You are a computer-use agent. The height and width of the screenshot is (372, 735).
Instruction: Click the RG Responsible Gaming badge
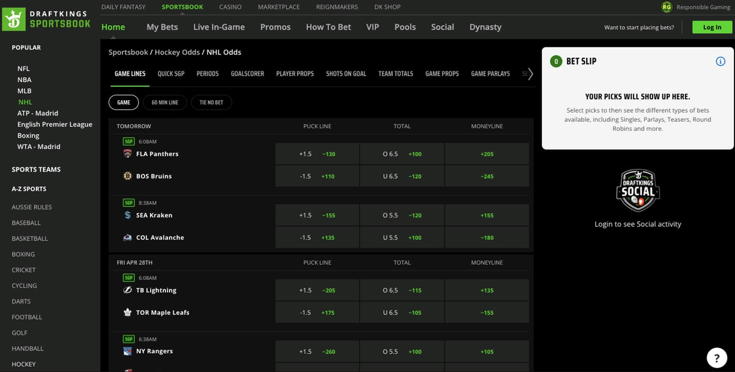[x=667, y=7]
